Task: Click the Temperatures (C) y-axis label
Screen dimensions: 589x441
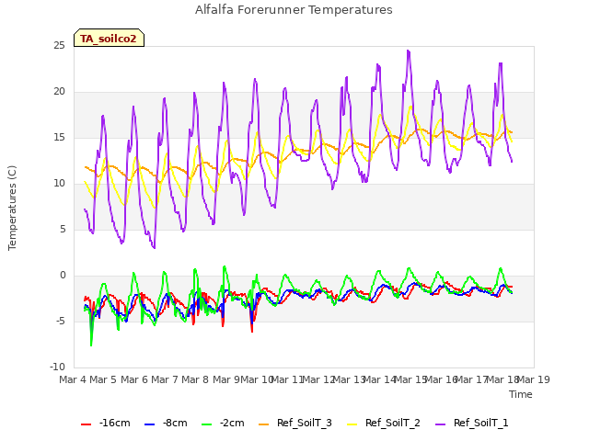Action: pos(12,208)
